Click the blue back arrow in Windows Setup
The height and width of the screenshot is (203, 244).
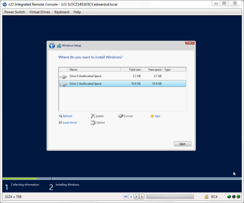(52, 46)
